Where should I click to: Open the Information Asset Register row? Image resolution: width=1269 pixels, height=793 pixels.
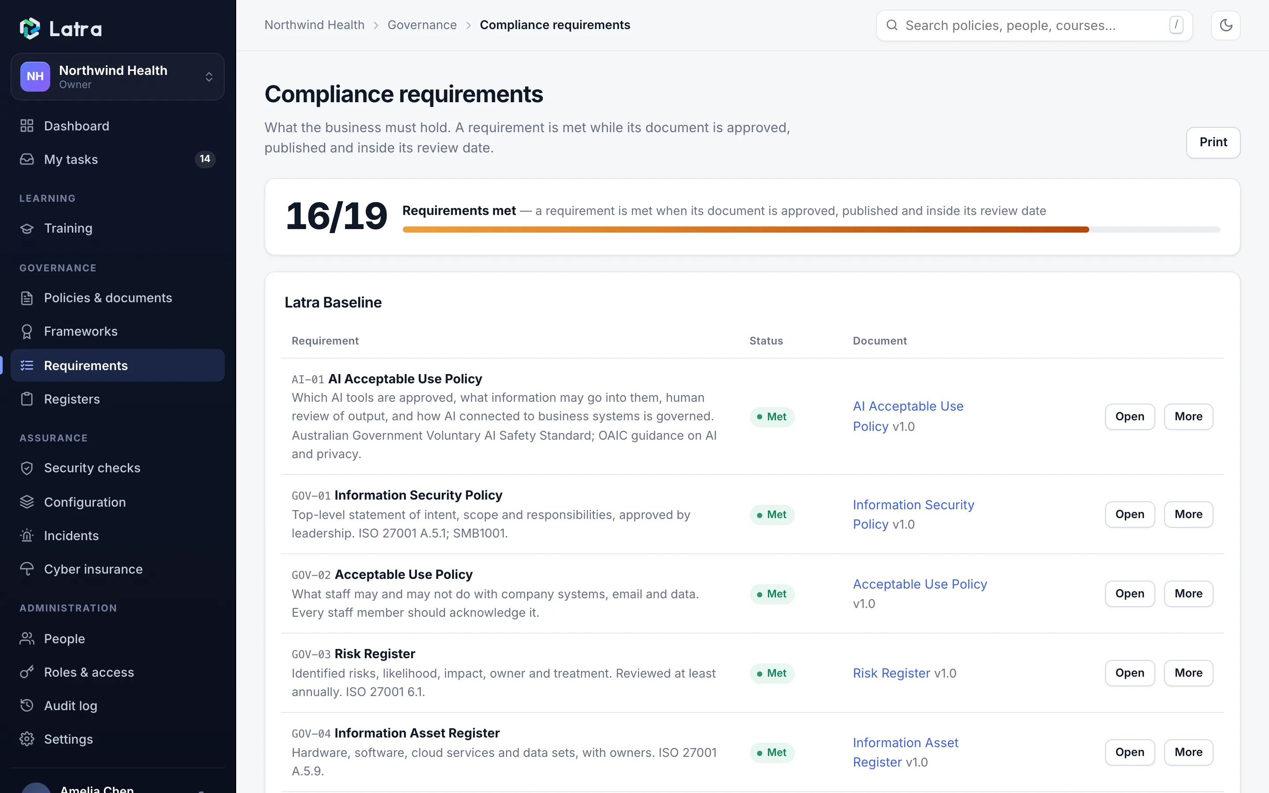(x=1129, y=752)
